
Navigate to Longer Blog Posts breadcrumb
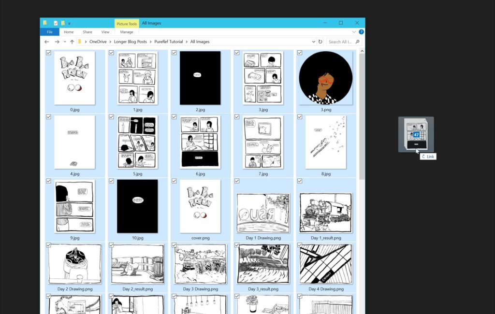tap(131, 42)
